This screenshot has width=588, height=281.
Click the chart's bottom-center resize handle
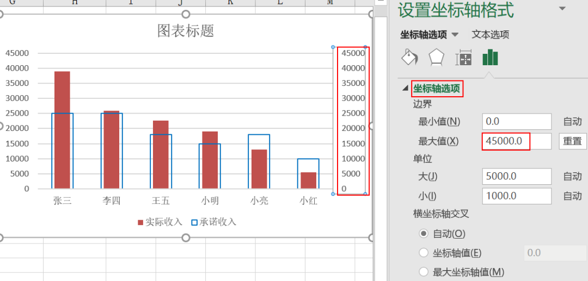pos(186,238)
